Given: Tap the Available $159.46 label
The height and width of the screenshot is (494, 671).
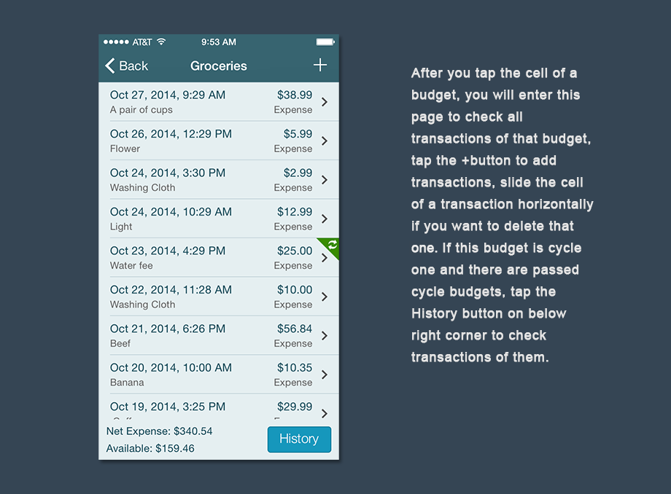Looking at the screenshot, I should pos(150,449).
